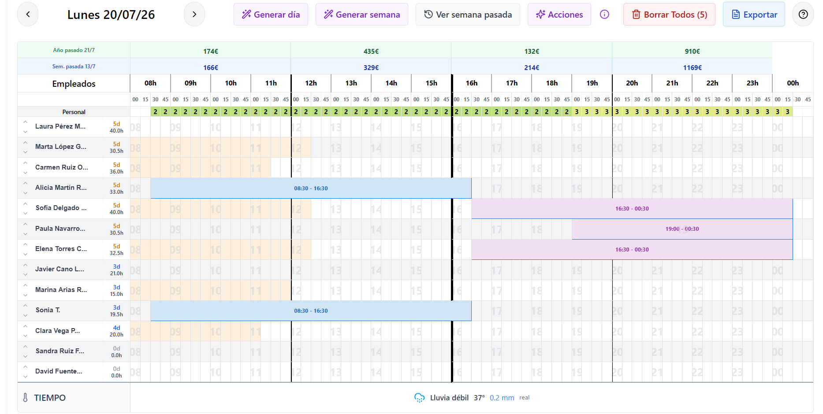Go to the next day arrow
This screenshot has height=414, width=823.
[194, 15]
